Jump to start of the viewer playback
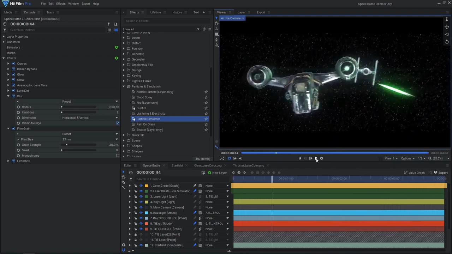 (300, 158)
